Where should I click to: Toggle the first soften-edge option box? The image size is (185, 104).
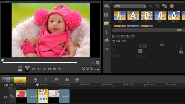(x=131, y=56)
